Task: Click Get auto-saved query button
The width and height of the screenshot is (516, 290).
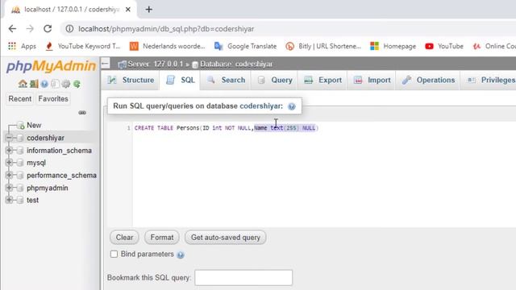Action: pyautogui.click(x=226, y=238)
